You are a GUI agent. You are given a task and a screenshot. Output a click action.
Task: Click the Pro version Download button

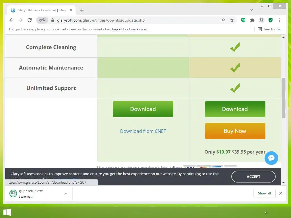(235, 109)
